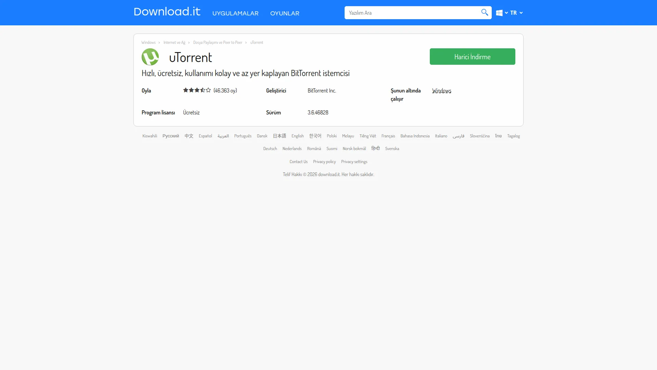Switch language to Slovenščina
This screenshot has width=657, height=370.
[480, 136]
